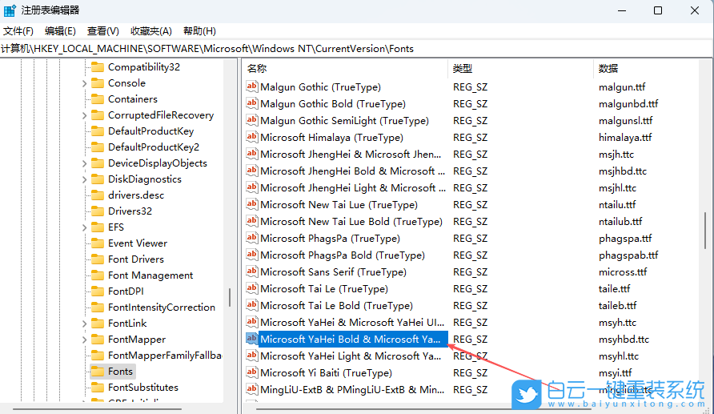Select Microsoft PhagsPa Bold (TrueType) value

[x=343, y=255]
